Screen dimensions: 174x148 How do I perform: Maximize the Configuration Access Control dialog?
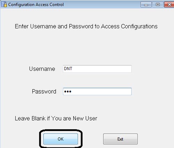(158, 5)
